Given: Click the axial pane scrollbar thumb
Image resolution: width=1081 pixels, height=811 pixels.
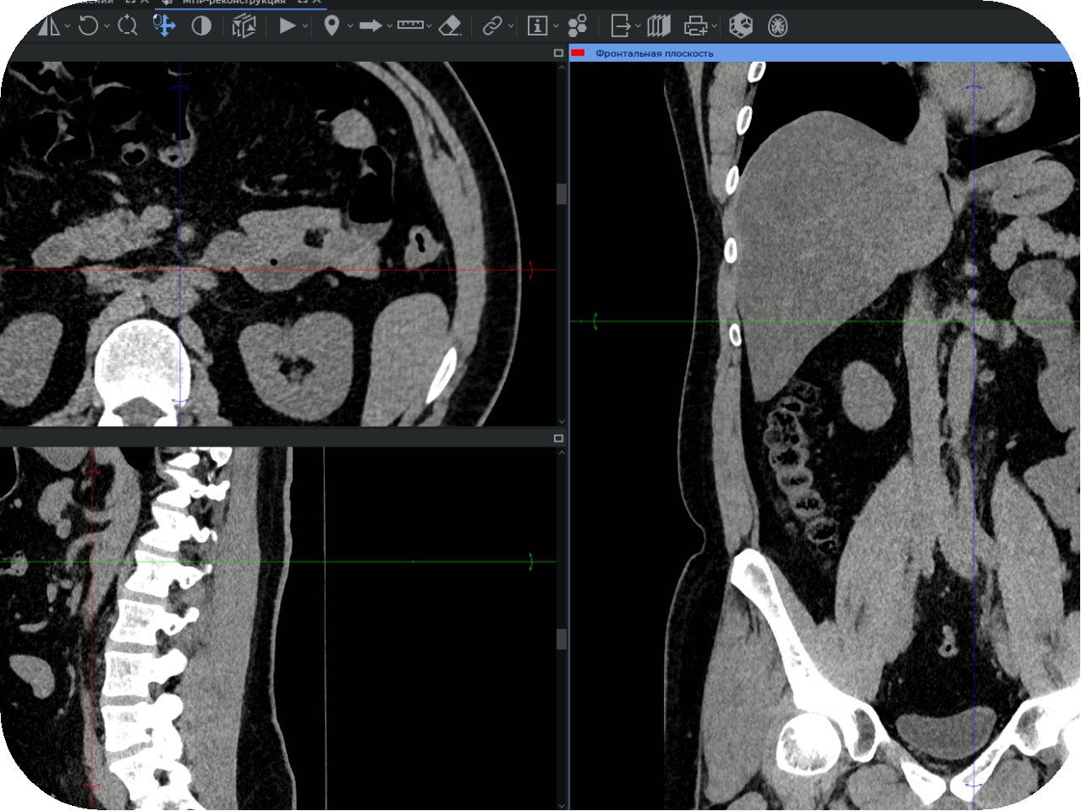Looking at the screenshot, I should (562, 194).
